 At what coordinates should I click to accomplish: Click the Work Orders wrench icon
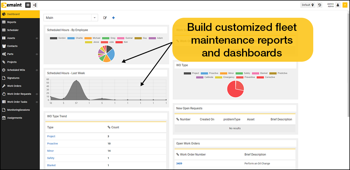point(4,86)
